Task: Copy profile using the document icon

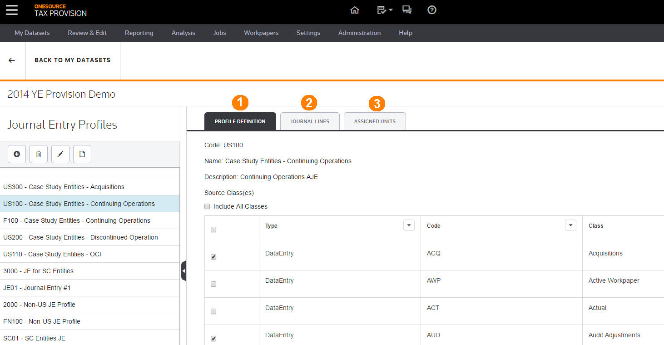Action: (82, 155)
